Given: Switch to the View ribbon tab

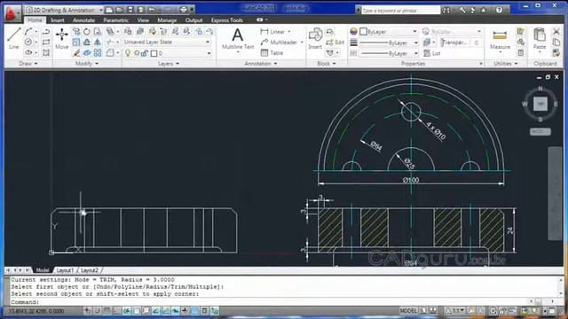Looking at the screenshot, I should coord(143,20).
